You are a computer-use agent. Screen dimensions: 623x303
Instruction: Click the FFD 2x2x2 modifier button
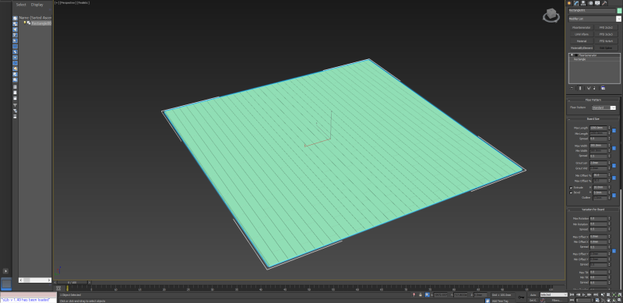coord(606,27)
